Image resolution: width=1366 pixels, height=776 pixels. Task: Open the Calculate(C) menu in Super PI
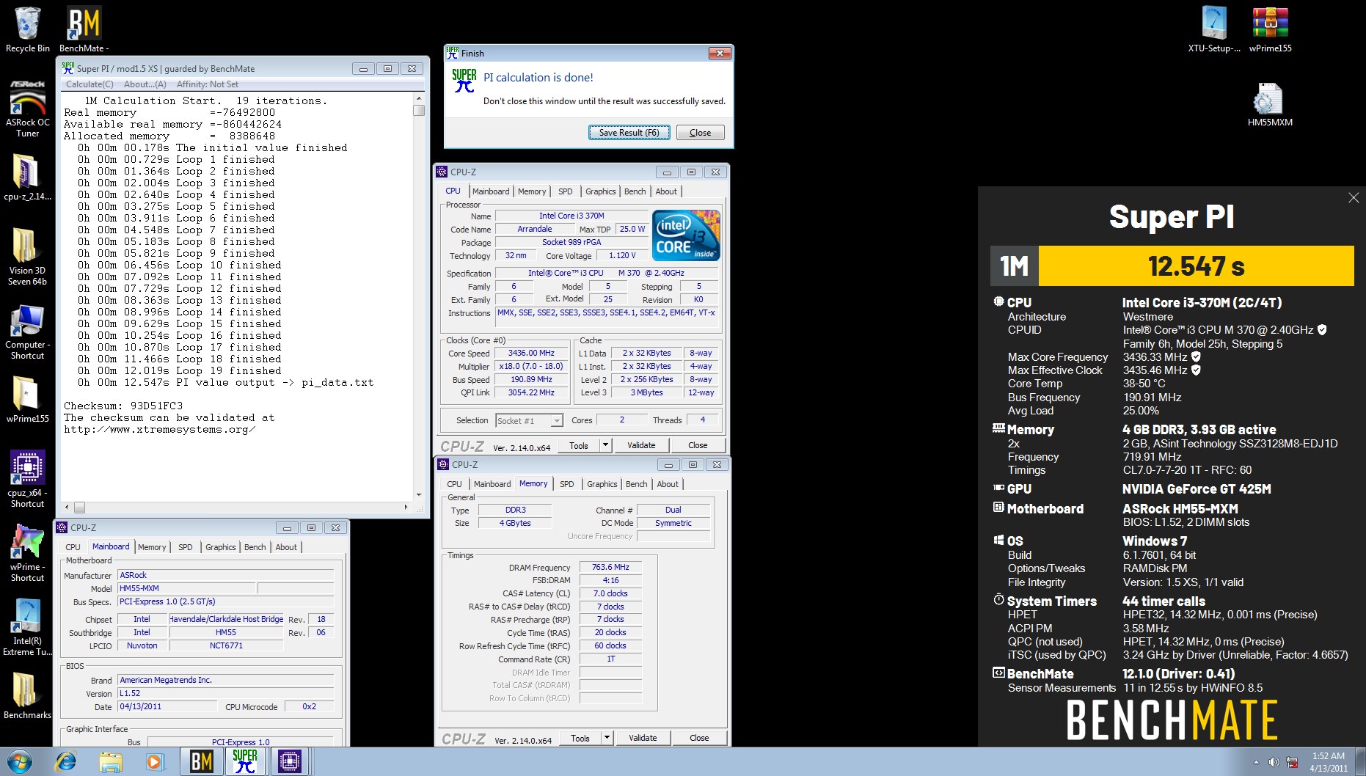[90, 84]
